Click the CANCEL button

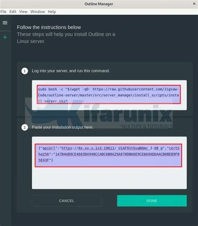click(66, 201)
